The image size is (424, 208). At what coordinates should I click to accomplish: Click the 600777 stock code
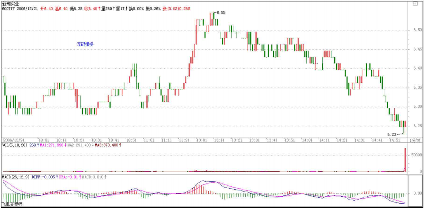8,8
